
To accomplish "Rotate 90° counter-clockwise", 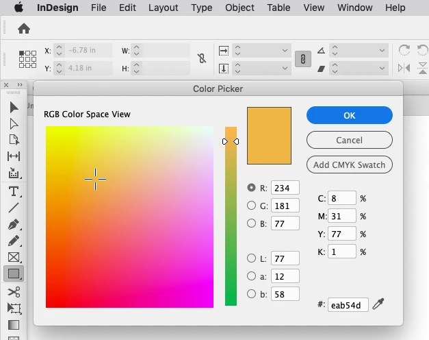I will pos(423,50).
